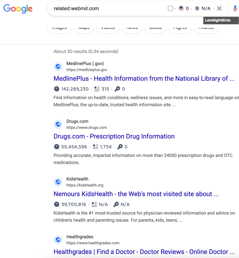The height and width of the screenshot is (258, 239).
Task: Switch to the News search tab
Action: (132, 28)
